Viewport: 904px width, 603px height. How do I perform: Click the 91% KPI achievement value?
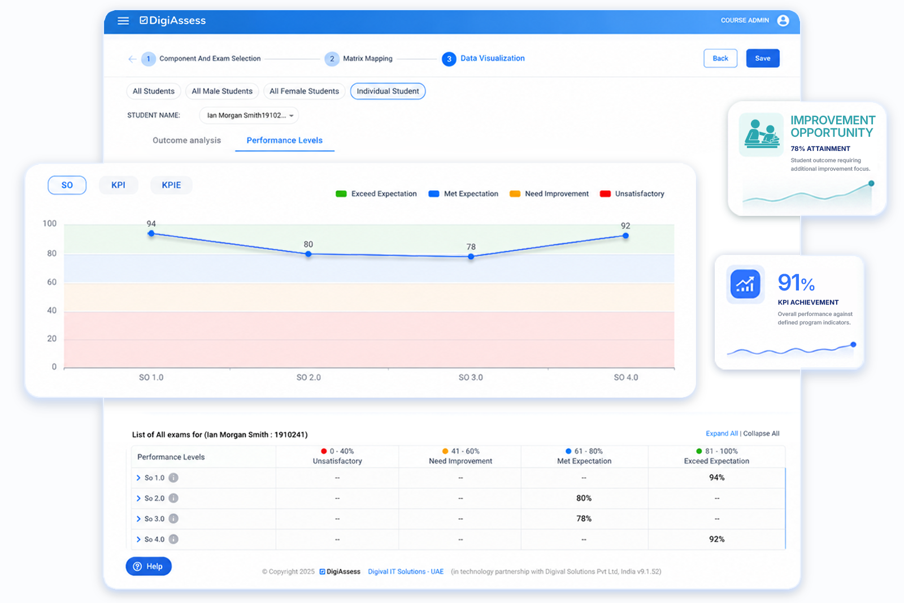click(x=796, y=283)
